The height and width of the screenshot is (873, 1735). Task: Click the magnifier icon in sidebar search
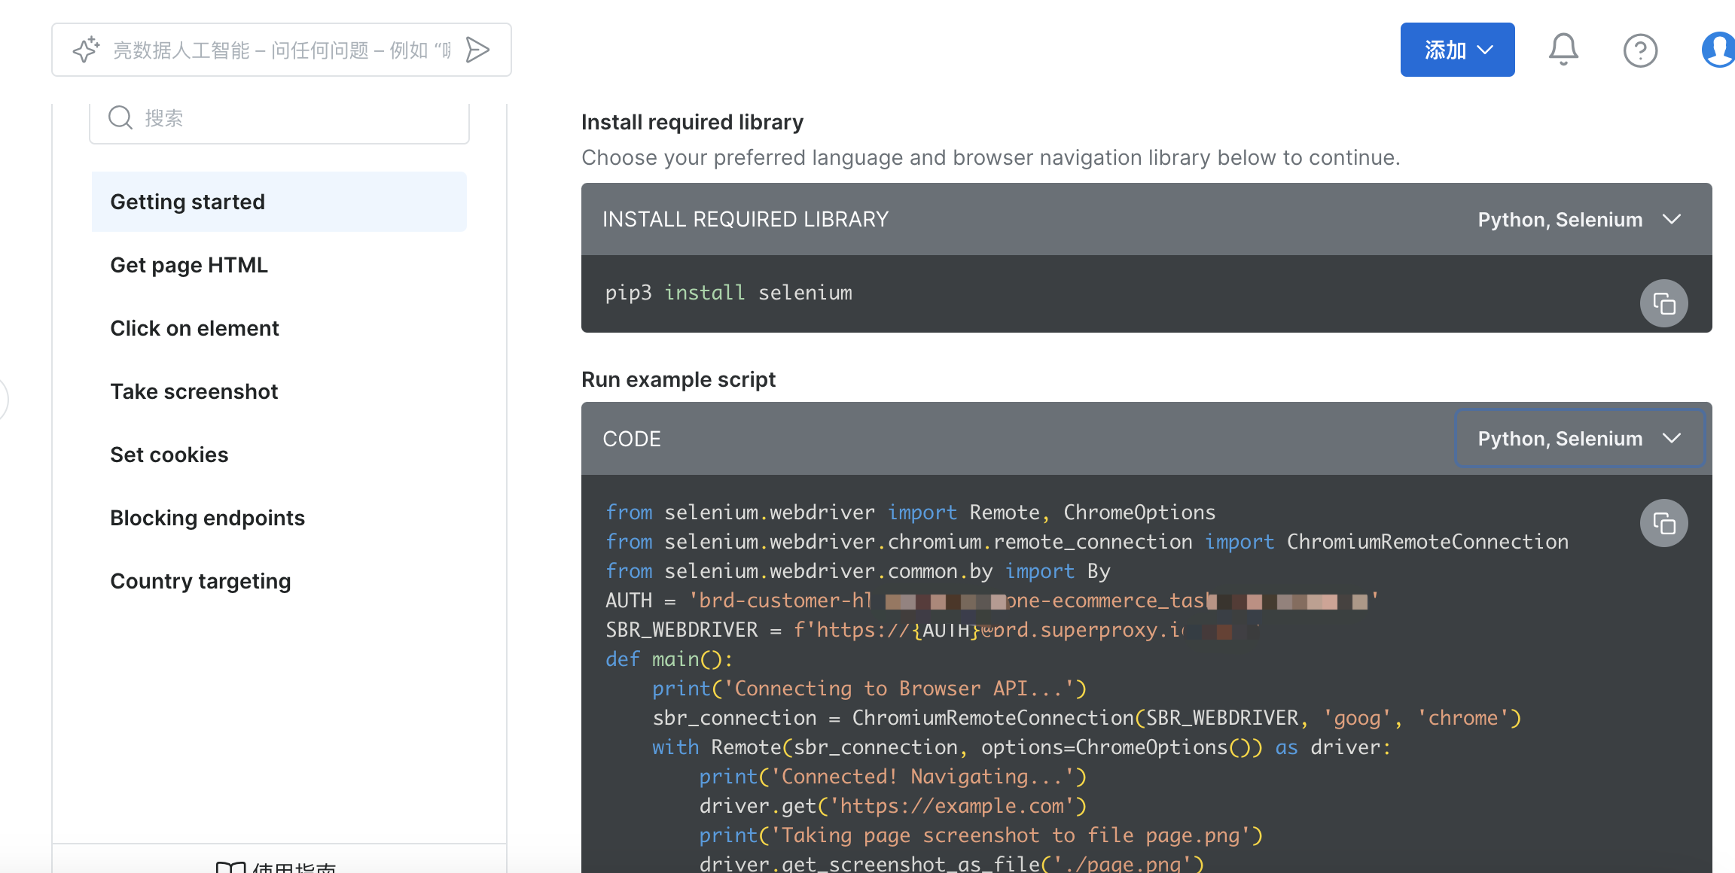pyautogui.click(x=120, y=117)
